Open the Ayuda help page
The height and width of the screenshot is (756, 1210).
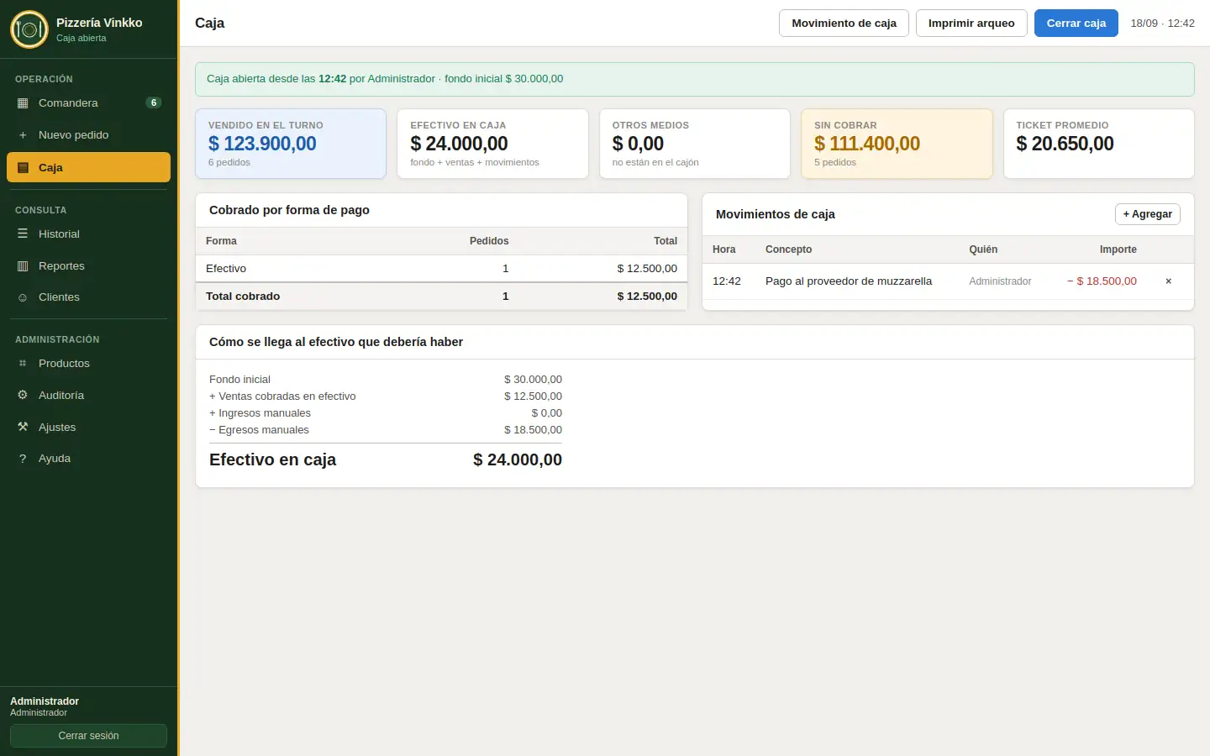click(88, 459)
